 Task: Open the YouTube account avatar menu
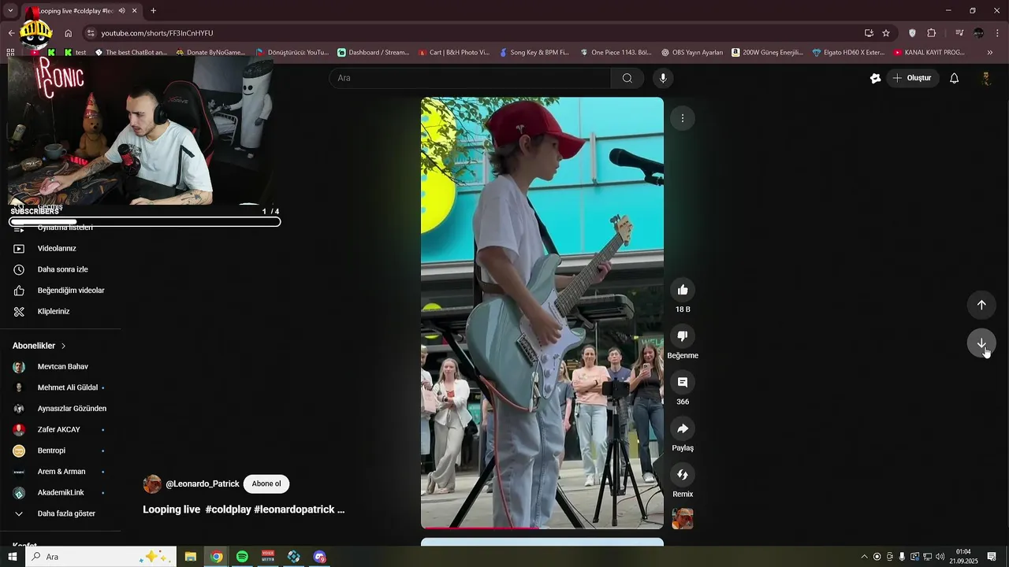(x=985, y=78)
